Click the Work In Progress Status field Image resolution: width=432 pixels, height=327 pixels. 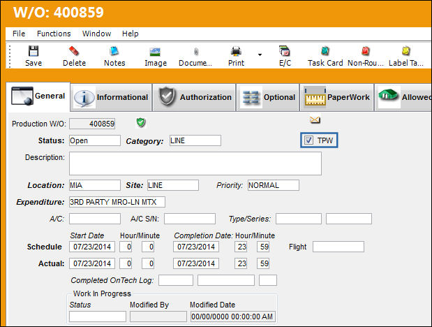coord(98,317)
